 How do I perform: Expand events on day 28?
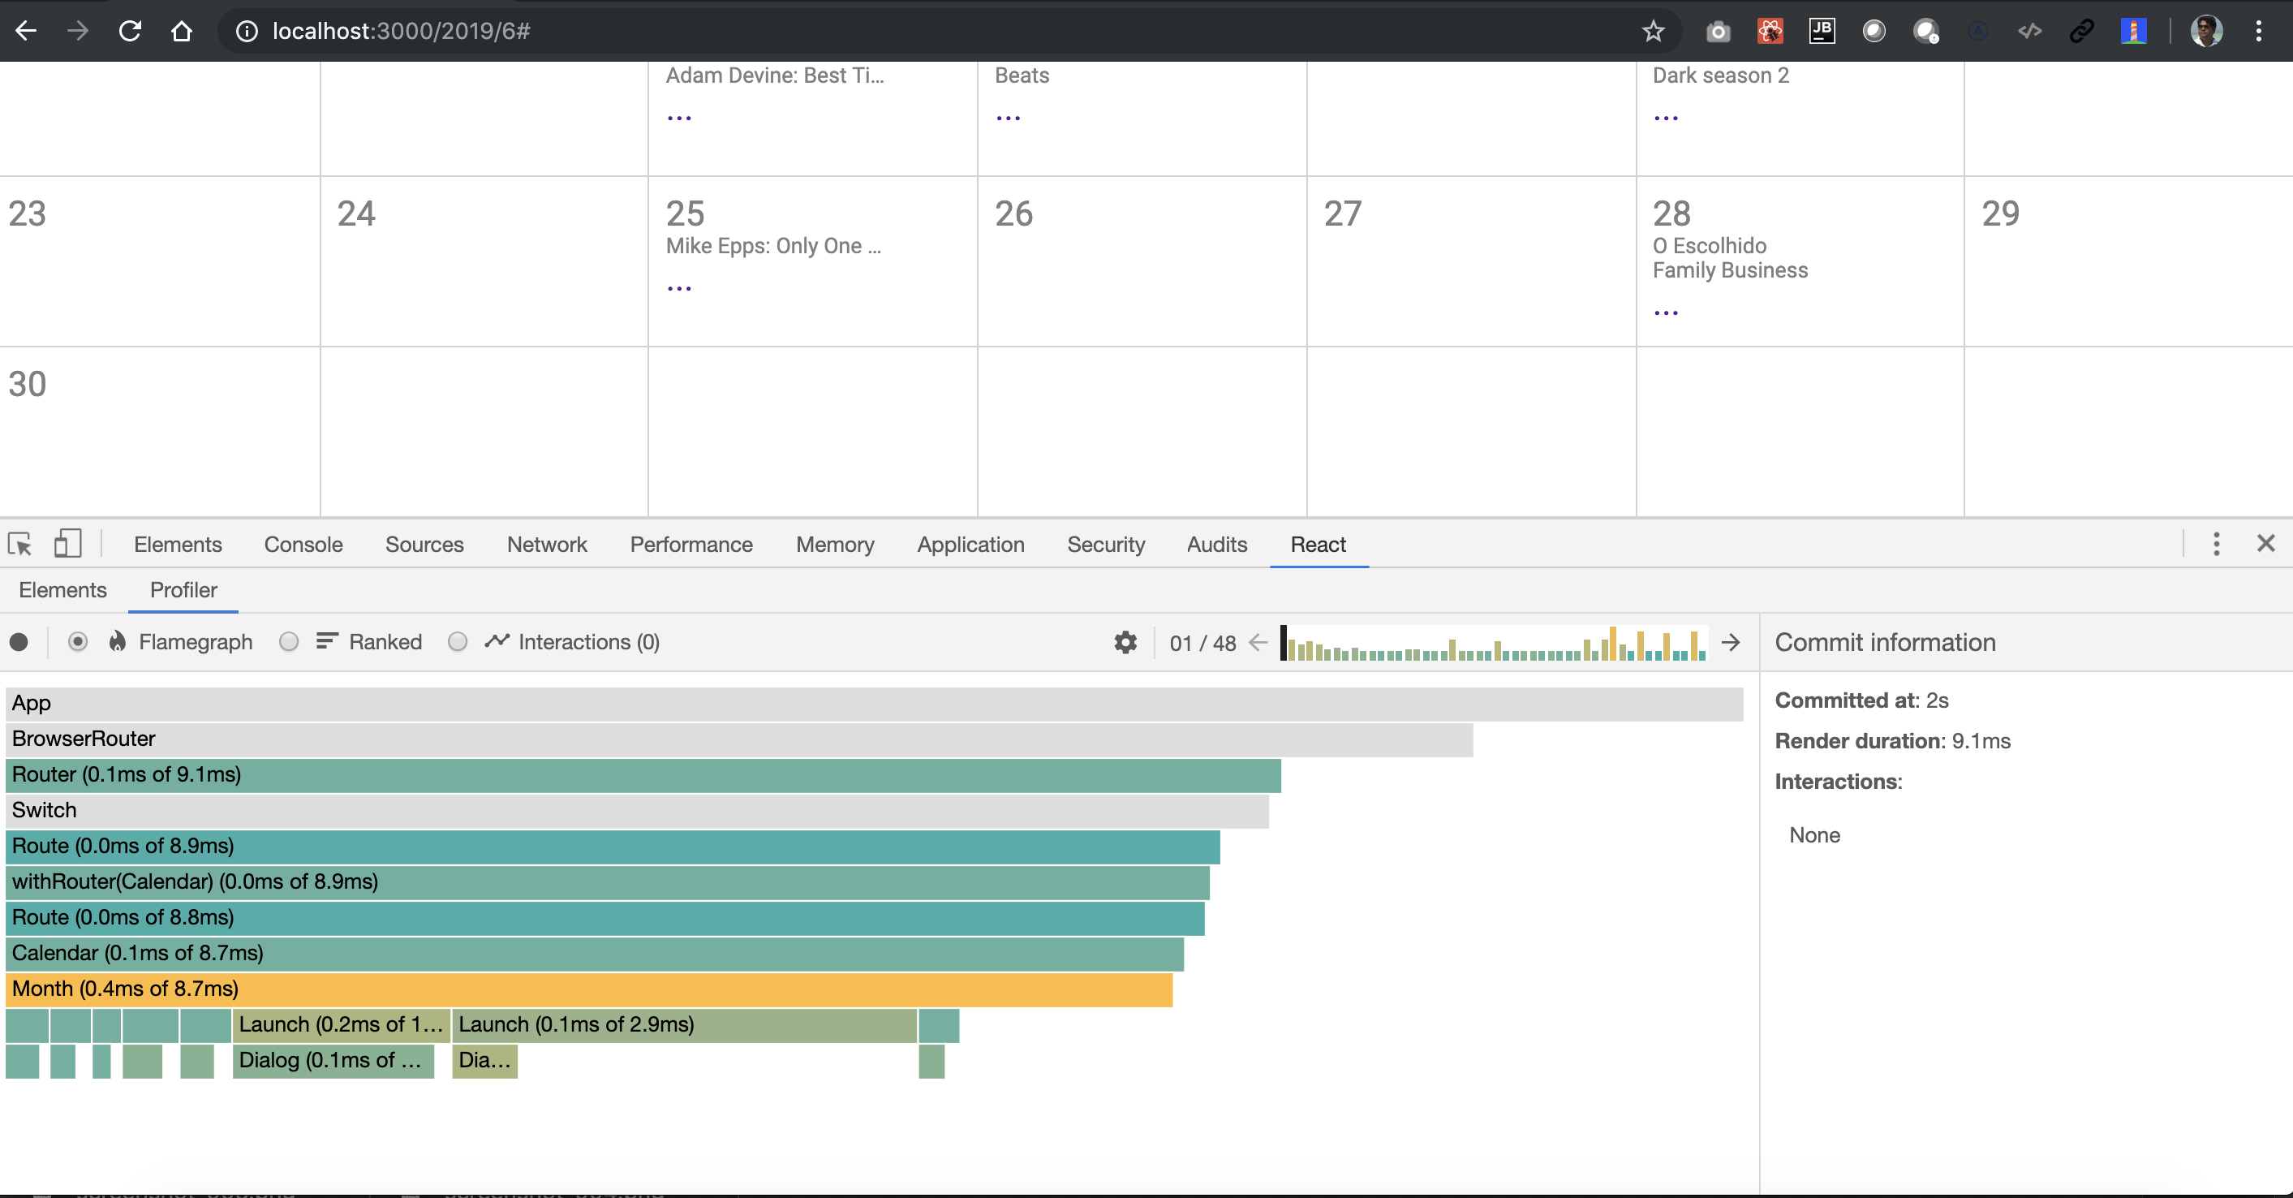[1666, 312]
